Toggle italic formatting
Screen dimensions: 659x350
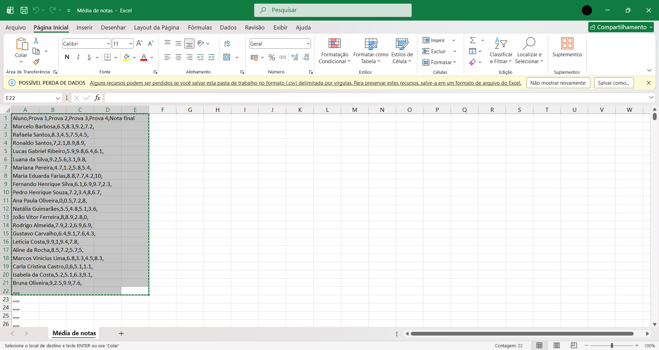coord(78,57)
